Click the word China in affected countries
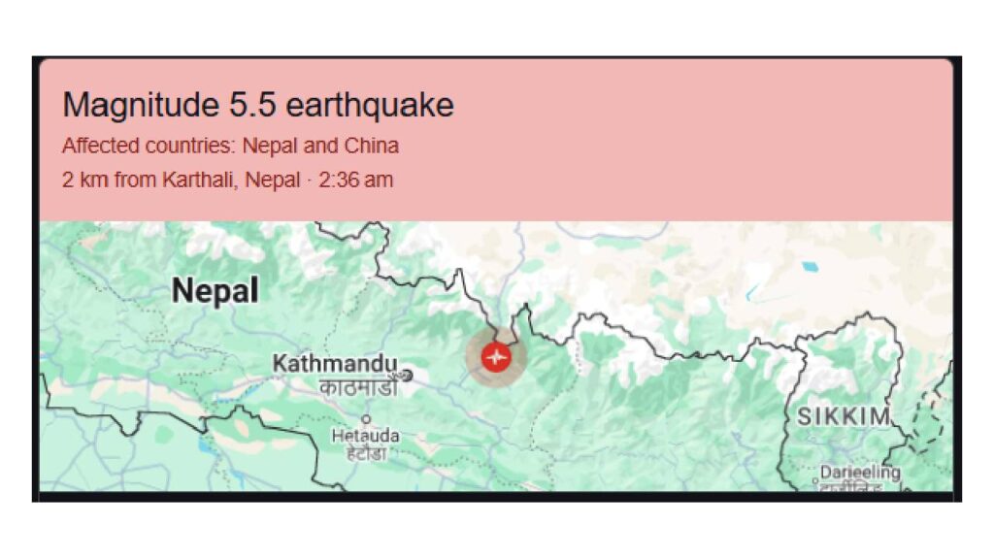 (x=372, y=147)
